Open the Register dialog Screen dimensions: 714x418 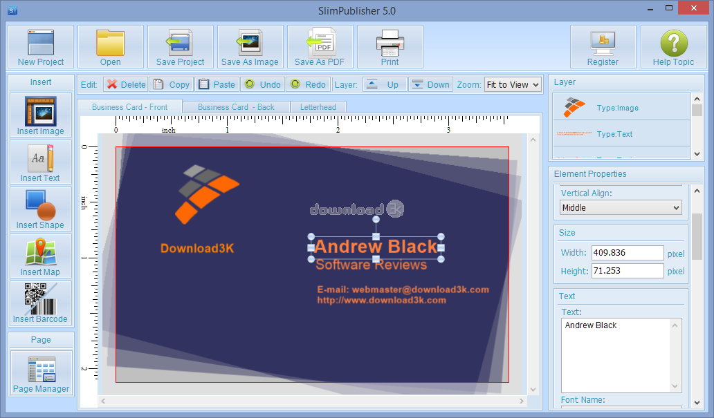(x=603, y=47)
